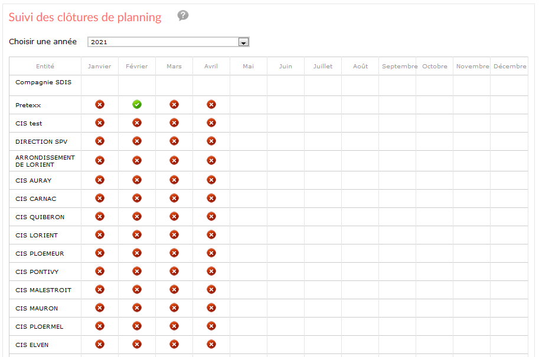The width and height of the screenshot is (539, 357).
Task: Click red cross for CIS PLOERMEL in Mars
Action: click(174, 326)
